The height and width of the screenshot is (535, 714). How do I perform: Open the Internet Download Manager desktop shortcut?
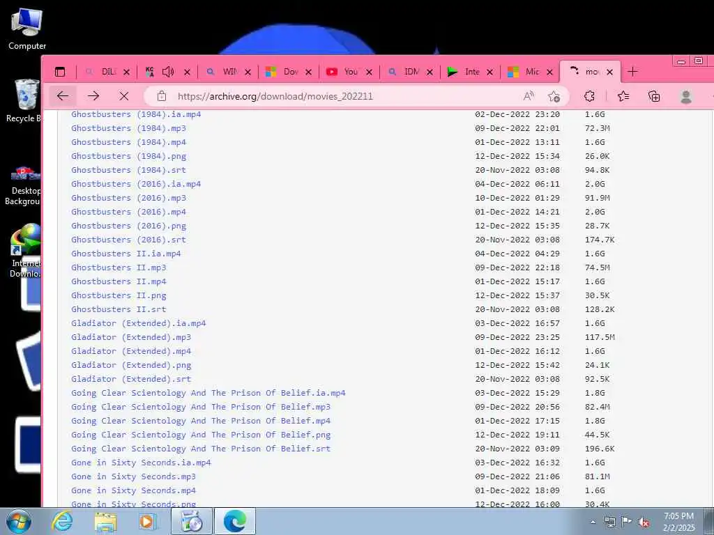[25, 251]
